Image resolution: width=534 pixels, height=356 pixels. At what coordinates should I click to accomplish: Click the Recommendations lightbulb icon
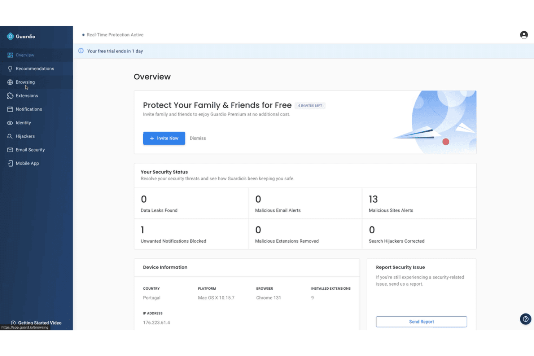(10, 69)
